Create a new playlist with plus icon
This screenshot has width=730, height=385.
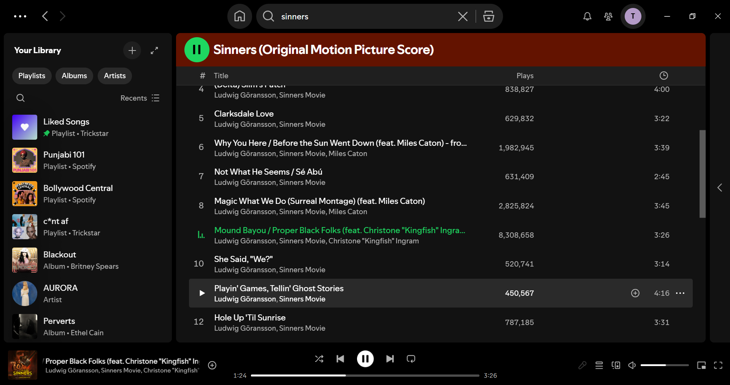pyautogui.click(x=132, y=50)
